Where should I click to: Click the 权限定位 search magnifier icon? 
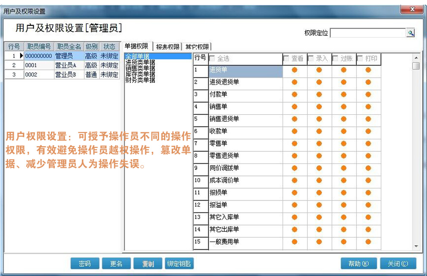click(411, 32)
